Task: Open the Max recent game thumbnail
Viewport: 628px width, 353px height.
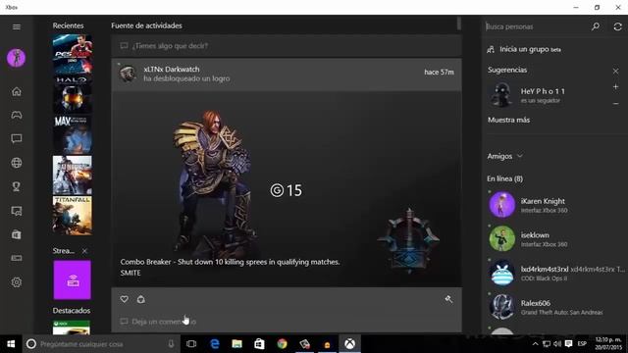Action: click(72, 135)
